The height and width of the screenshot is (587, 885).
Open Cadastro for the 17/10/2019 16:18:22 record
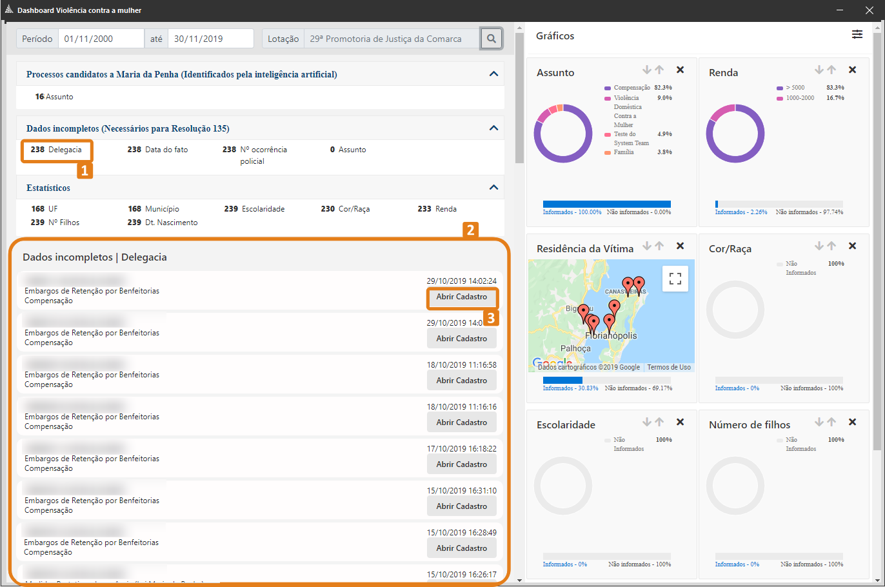click(x=462, y=464)
